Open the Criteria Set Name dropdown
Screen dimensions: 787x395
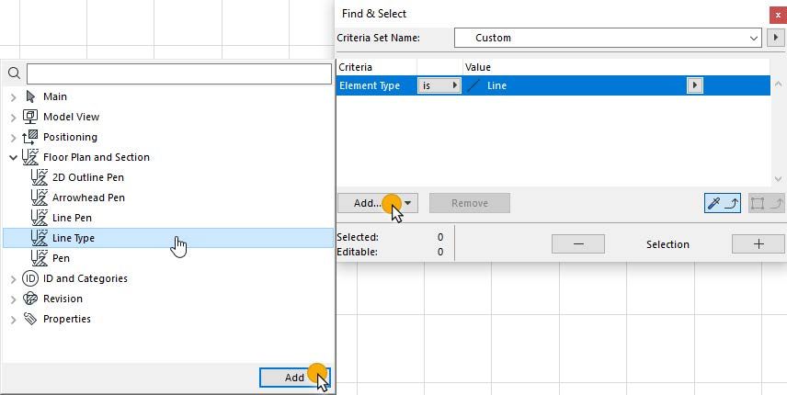[x=754, y=38]
